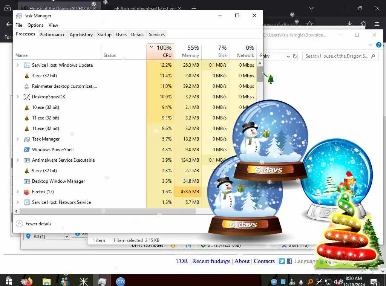The image size is (386, 286).
Task: Click the Antimalware Service Executable icon
Action: (x=27, y=160)
